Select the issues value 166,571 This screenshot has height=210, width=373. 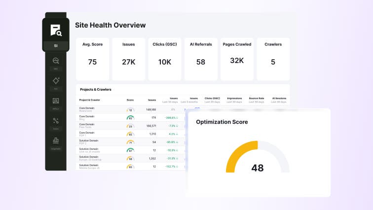click(151, 126)
